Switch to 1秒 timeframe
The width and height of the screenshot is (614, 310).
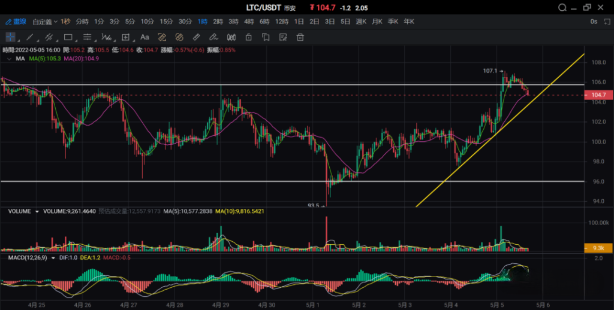tap(66, 22)
